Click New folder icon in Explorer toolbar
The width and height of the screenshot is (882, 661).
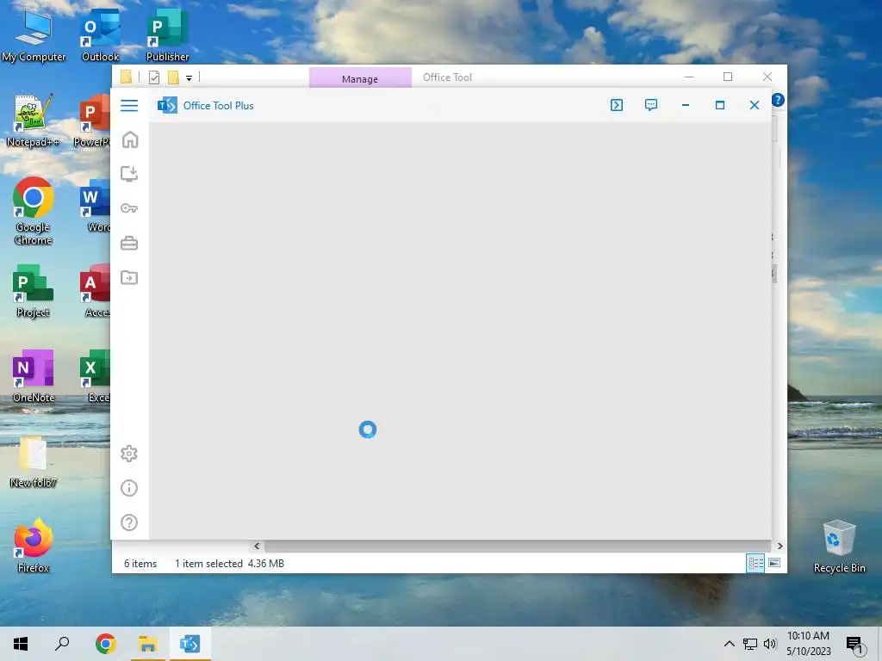pos(173,77)
